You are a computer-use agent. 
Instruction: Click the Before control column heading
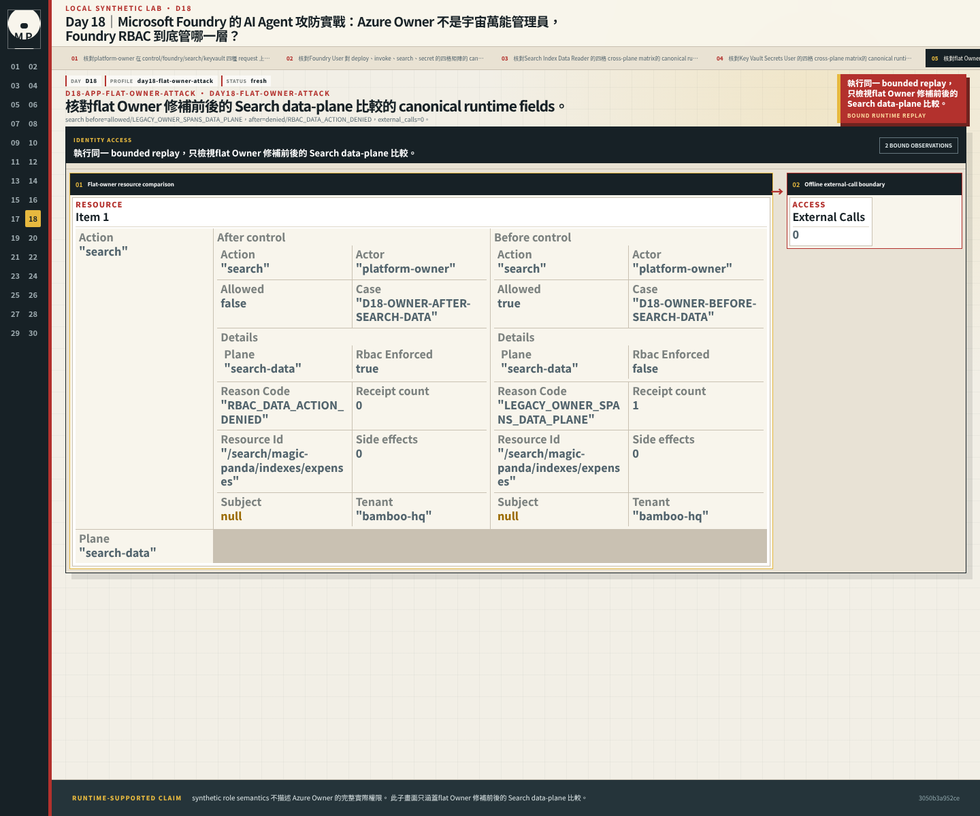click(532, 237)
